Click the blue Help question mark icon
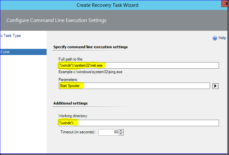This screenshot has height=155, width=229. click(215, 38)
